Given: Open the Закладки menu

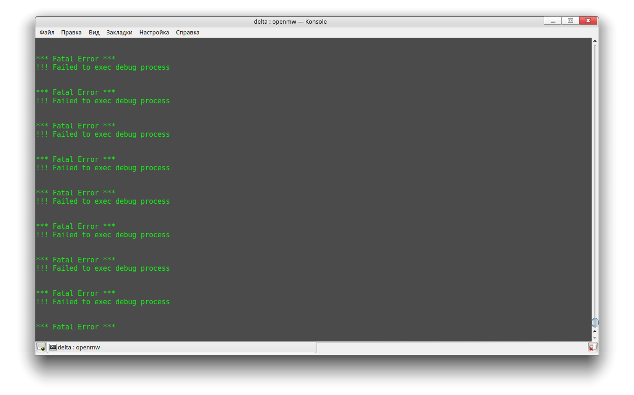Looking at the screenshot, I should pyautogui.click(x=119, y=33).
